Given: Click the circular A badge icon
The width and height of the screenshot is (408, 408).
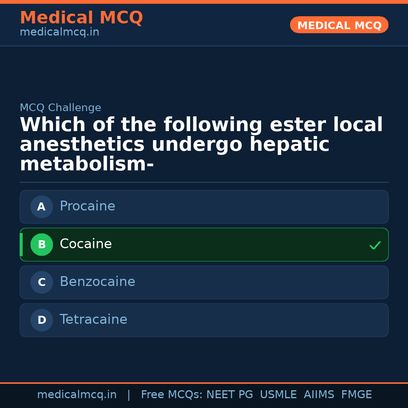Looking at the screenshot, I should click(x=42, y=207).
